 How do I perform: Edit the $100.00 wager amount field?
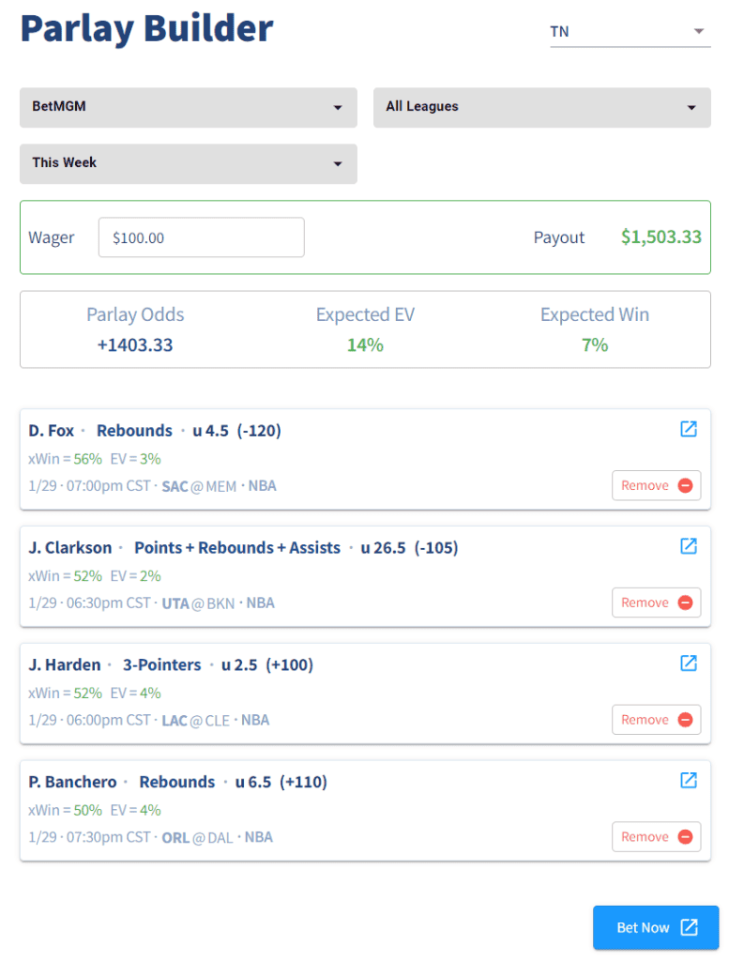[201, 237]
